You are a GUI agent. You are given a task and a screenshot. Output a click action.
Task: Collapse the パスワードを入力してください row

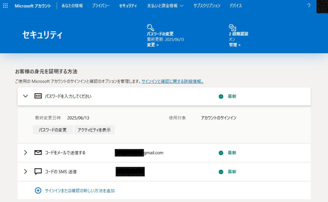[26, 96]
